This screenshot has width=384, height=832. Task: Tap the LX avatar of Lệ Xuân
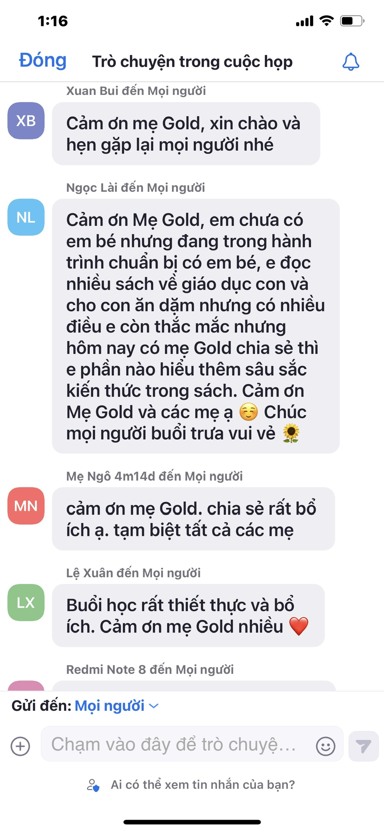click(26, 602)
